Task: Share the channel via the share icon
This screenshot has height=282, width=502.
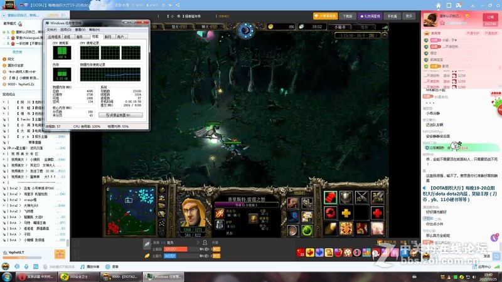Action: pyautogui.click(x=178, y=5)
